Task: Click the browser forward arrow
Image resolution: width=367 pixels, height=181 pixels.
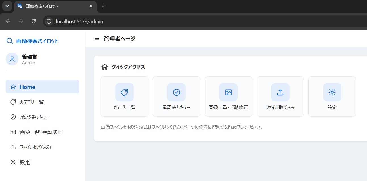Action: point(21,21)
